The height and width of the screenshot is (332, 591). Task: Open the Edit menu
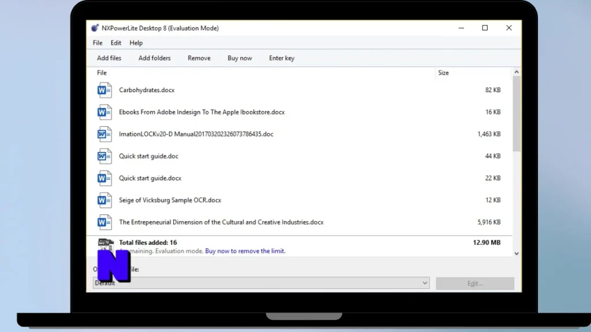click(x=115, y=43)
